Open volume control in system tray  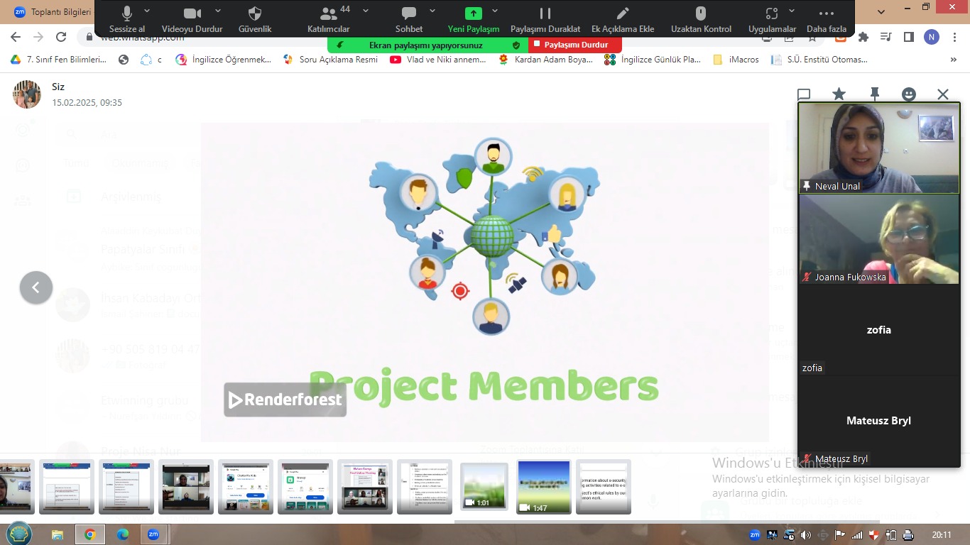(805, 535)
